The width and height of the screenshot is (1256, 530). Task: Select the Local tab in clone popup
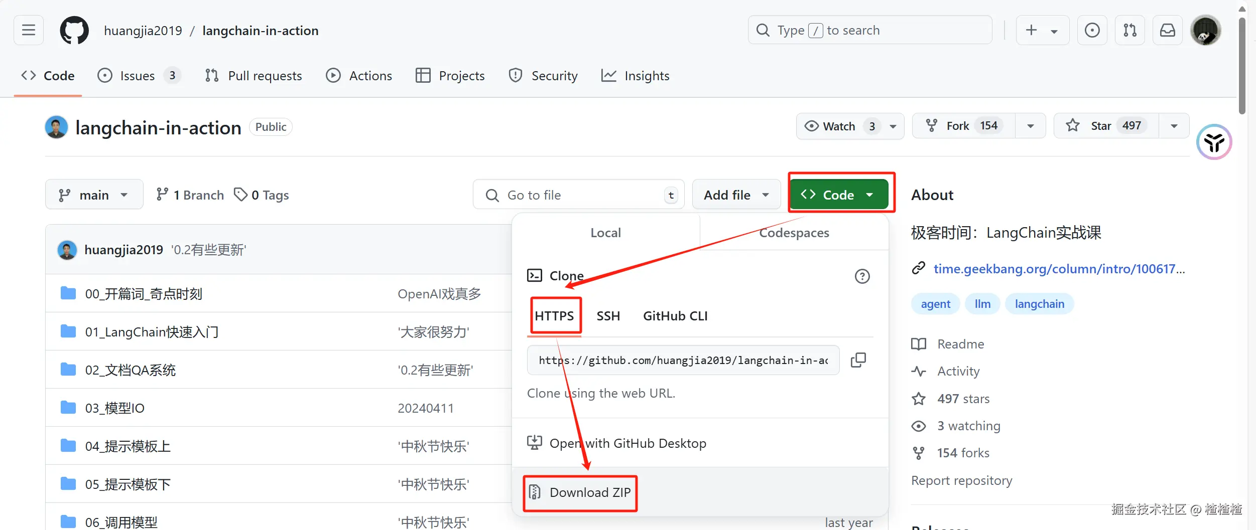click(606, 233)
